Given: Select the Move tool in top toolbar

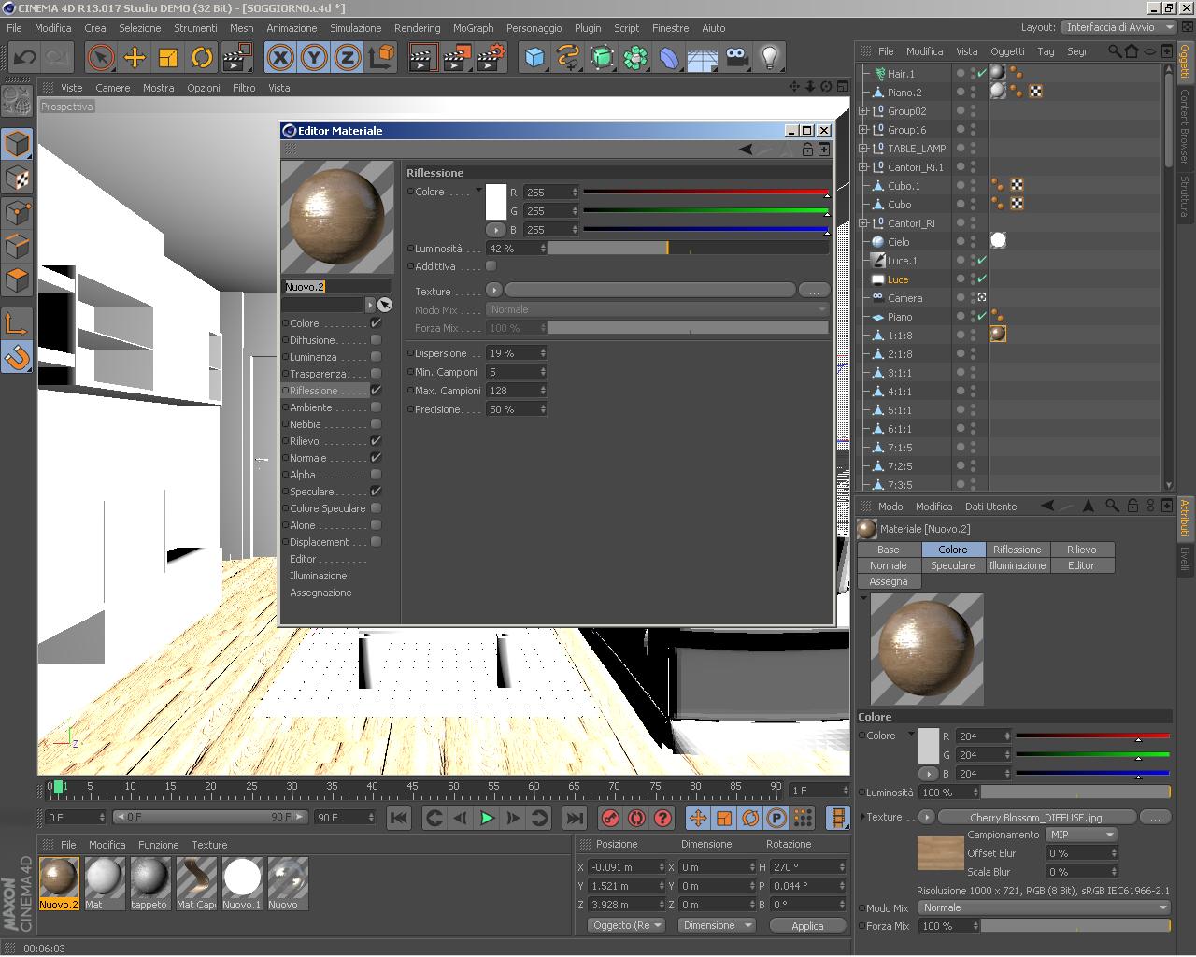Looking at the screenshot, I should pos(135,58).
